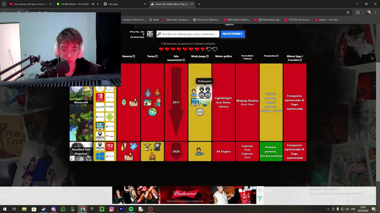380x213 pixels.
Task: Click the PS4 platform icon
Action: pos(100,117)
